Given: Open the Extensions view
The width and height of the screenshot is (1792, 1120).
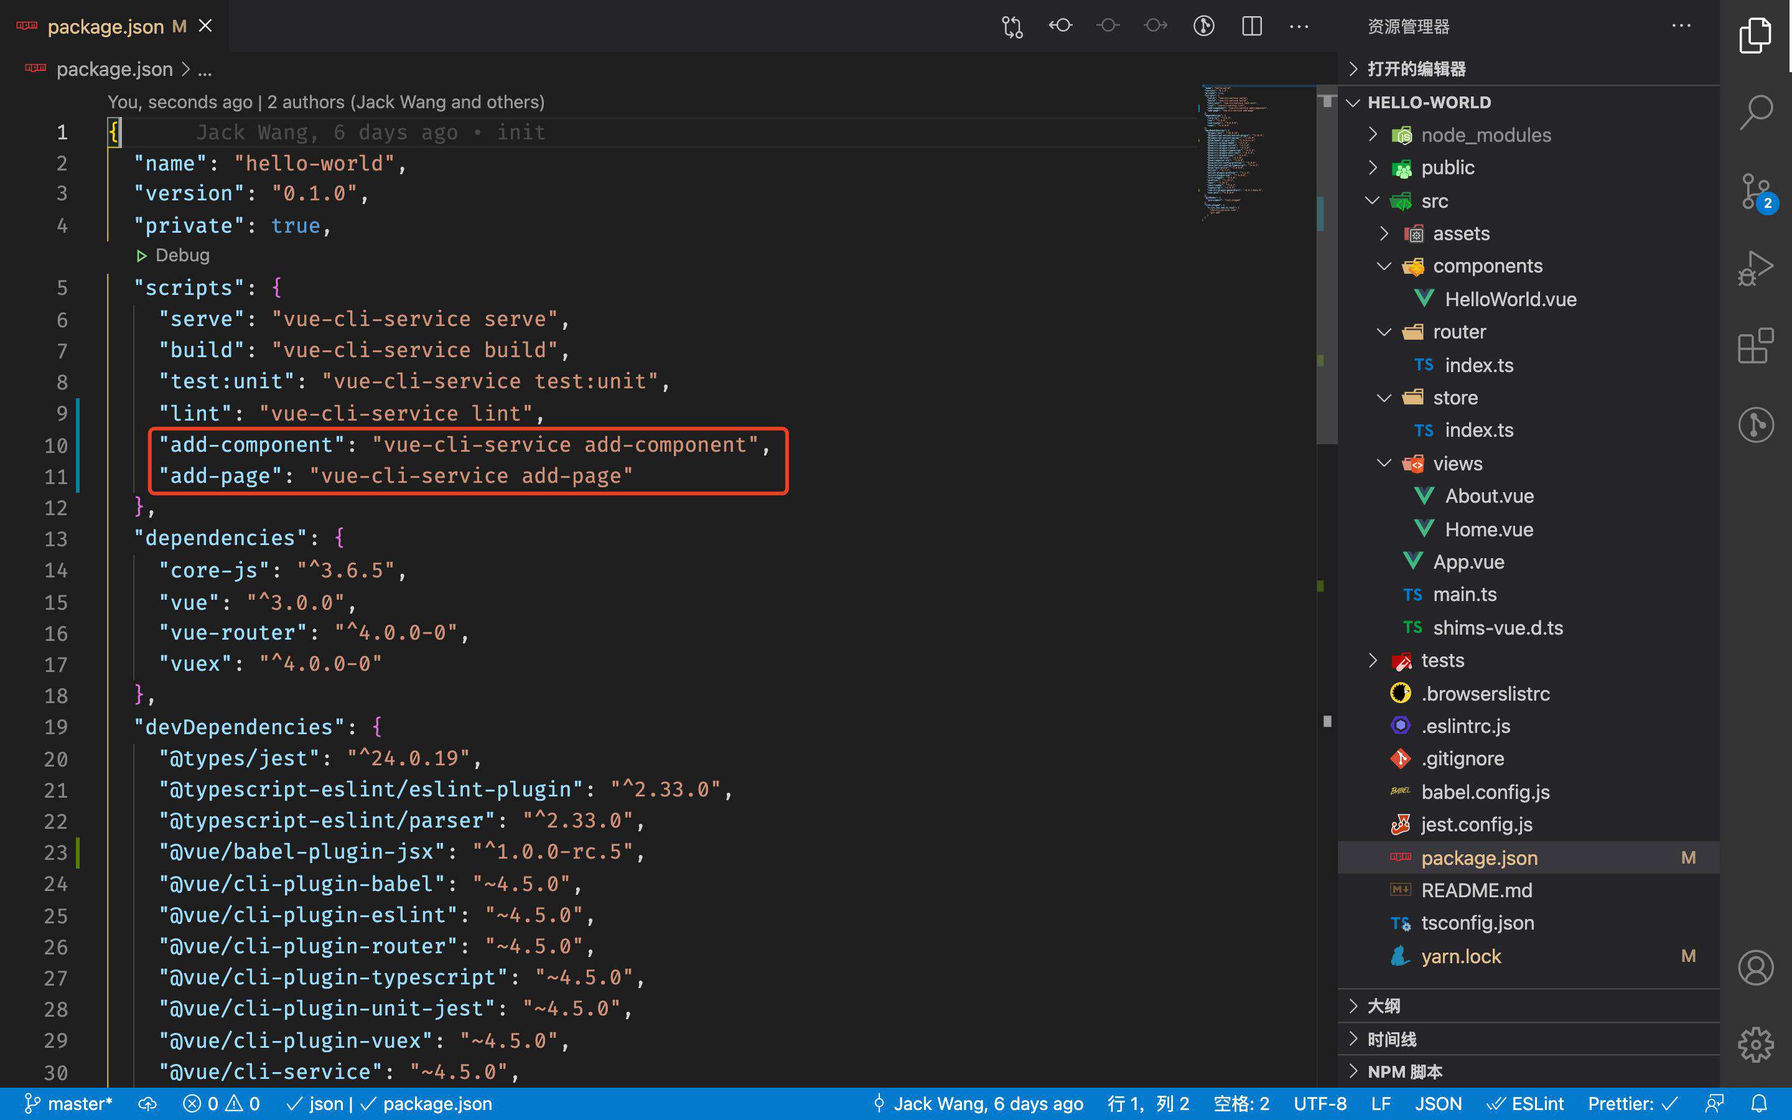Looking at the screenshot, I should coord(1755,346).
